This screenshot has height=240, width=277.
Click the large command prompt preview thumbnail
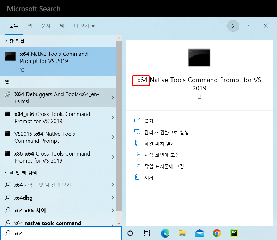pos(199,58)
